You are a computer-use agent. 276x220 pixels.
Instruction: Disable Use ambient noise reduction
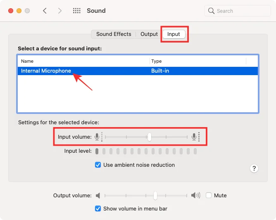point(98,165)
